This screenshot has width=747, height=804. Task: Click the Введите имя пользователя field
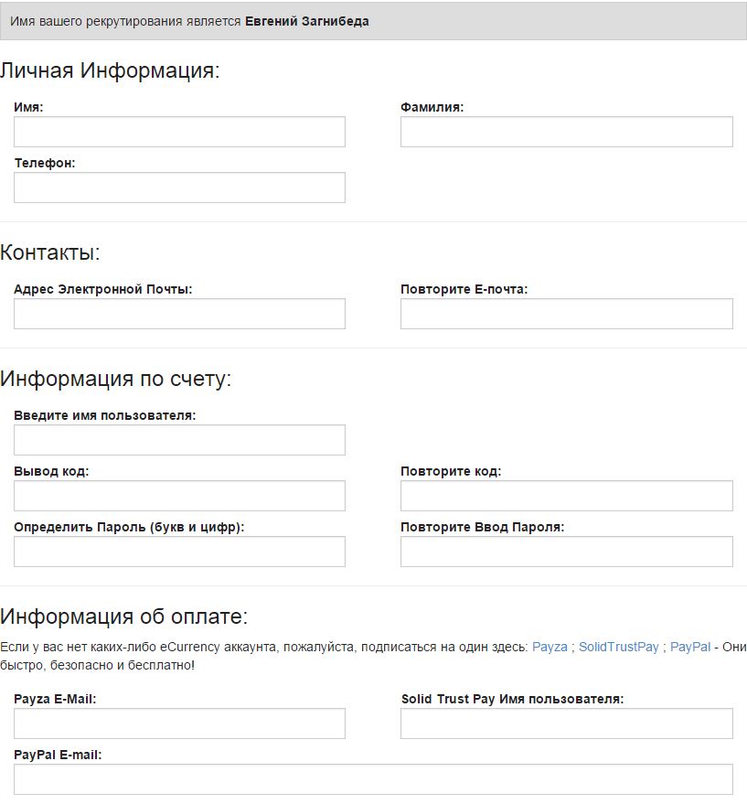(179, 440)
